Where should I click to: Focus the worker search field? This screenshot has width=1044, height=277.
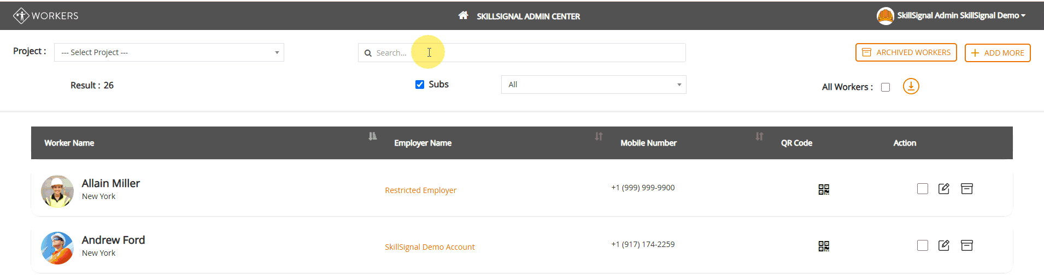522,52
